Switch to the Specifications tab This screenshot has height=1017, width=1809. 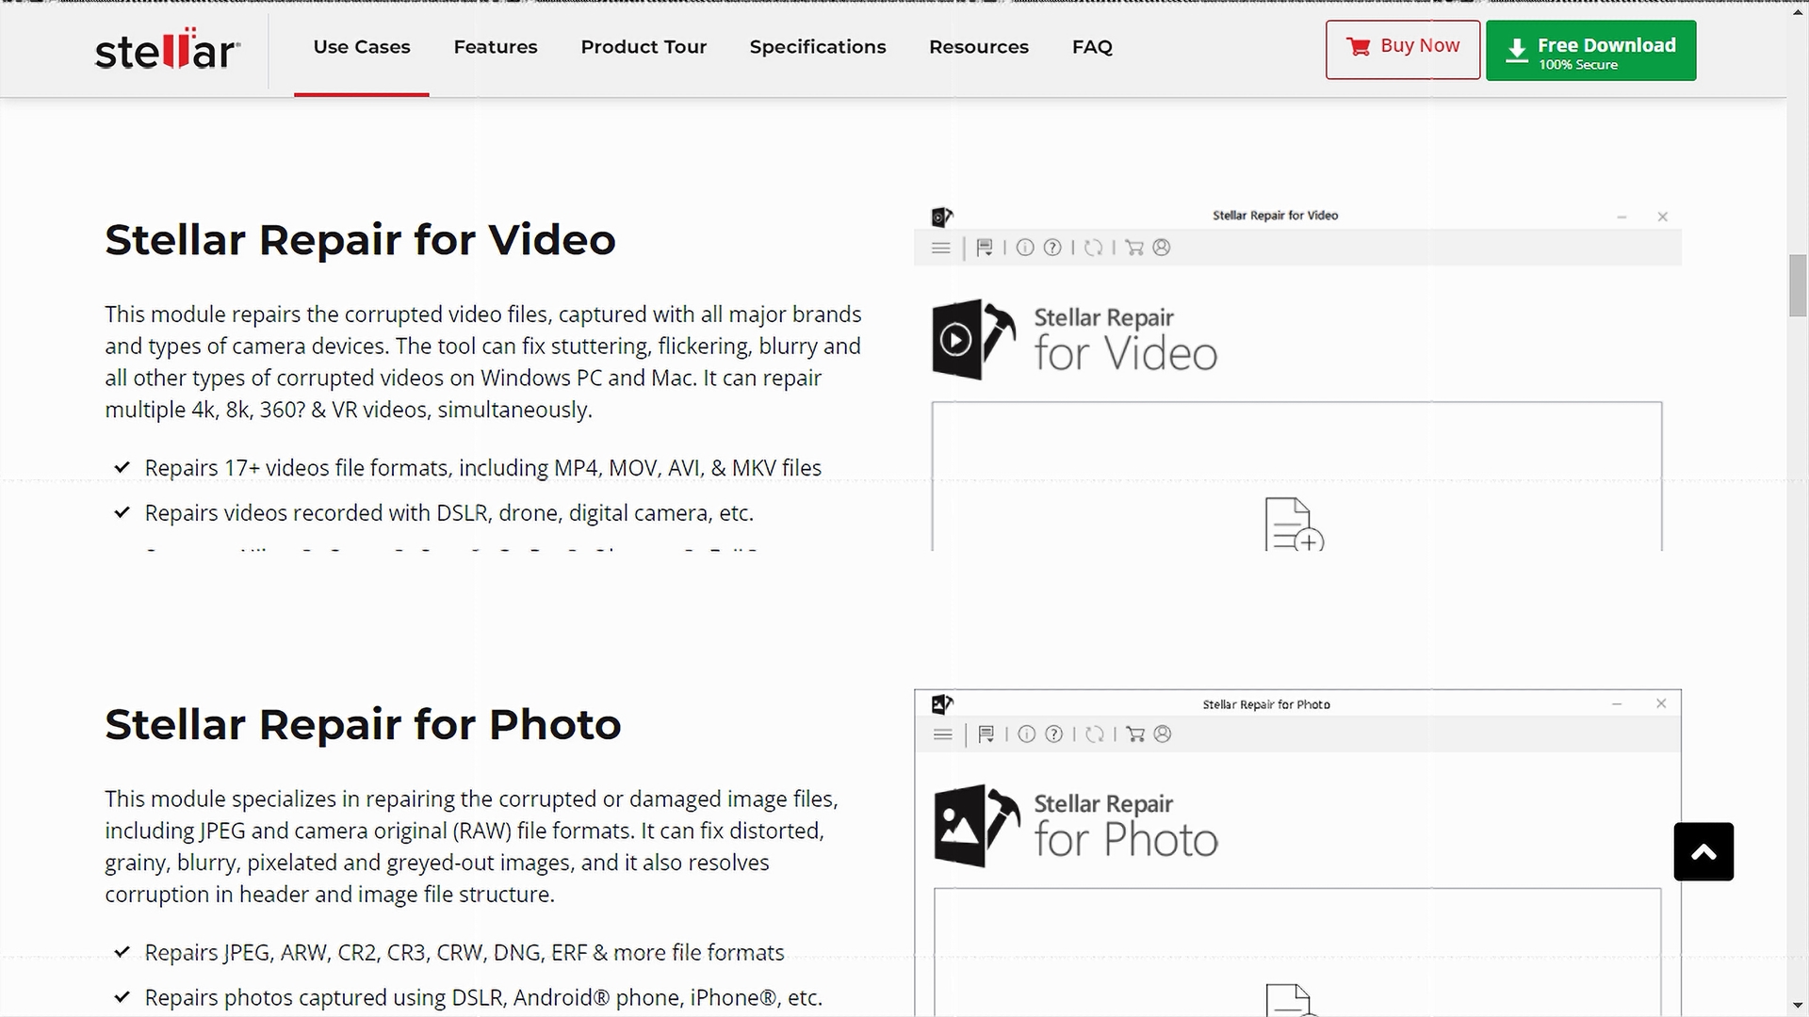click(818, 47)
